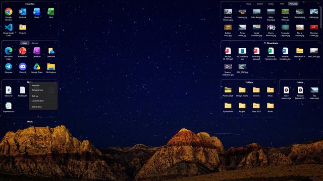Switch to the Docs tab
This screenshot has width=323, height=181.
click(249, 4)
